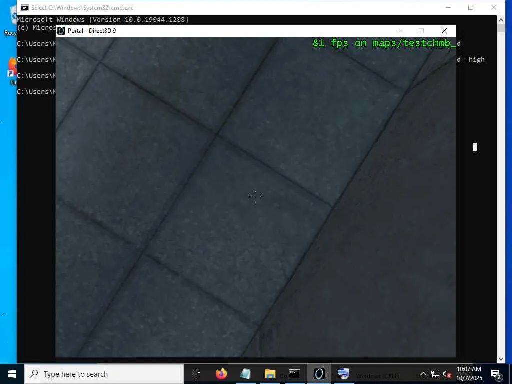Maximize the cmd.exe window
512x384 pixels.
[471, 7]
